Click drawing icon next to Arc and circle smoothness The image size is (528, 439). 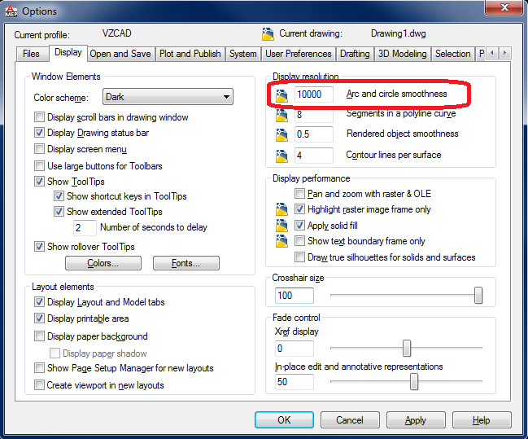click(x=281, y=96)
